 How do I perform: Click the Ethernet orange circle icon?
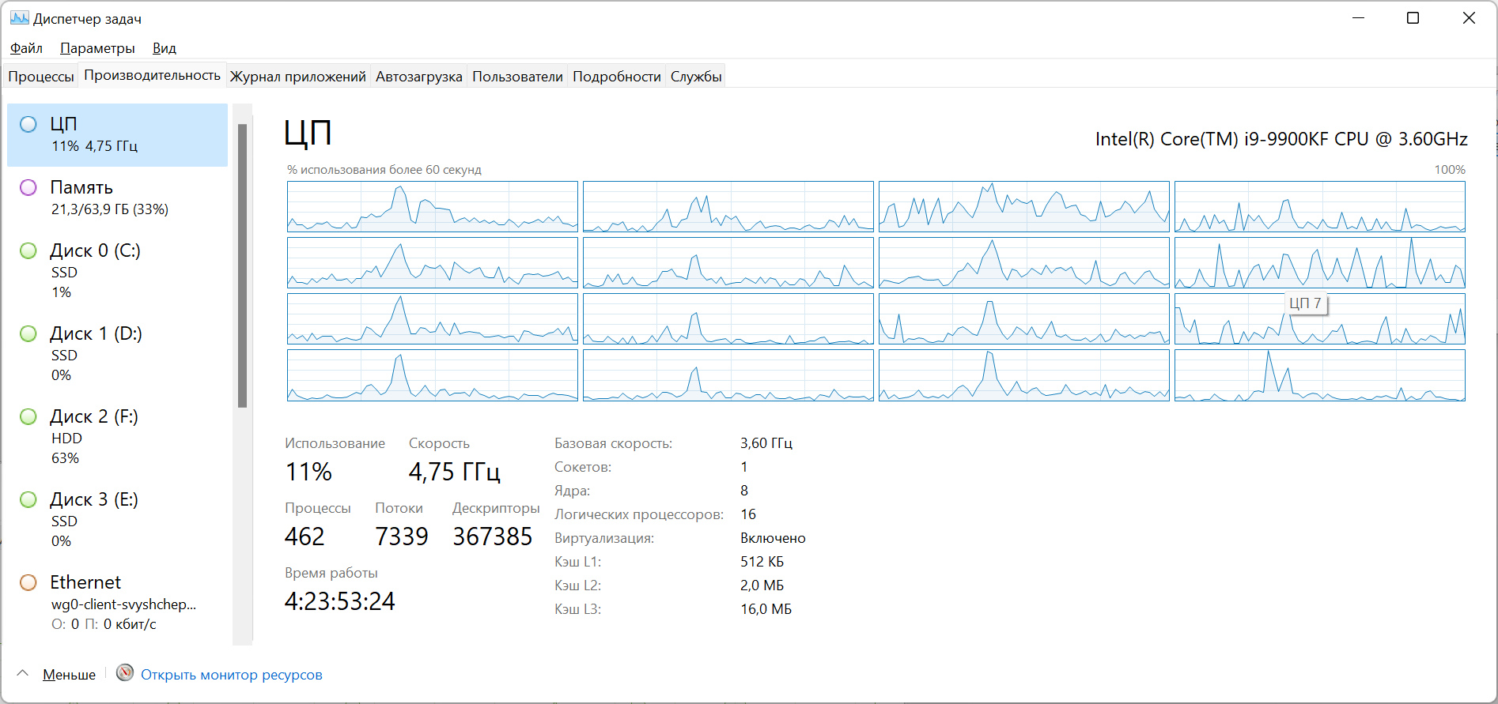pyautogui.click(x=28, y=582)
